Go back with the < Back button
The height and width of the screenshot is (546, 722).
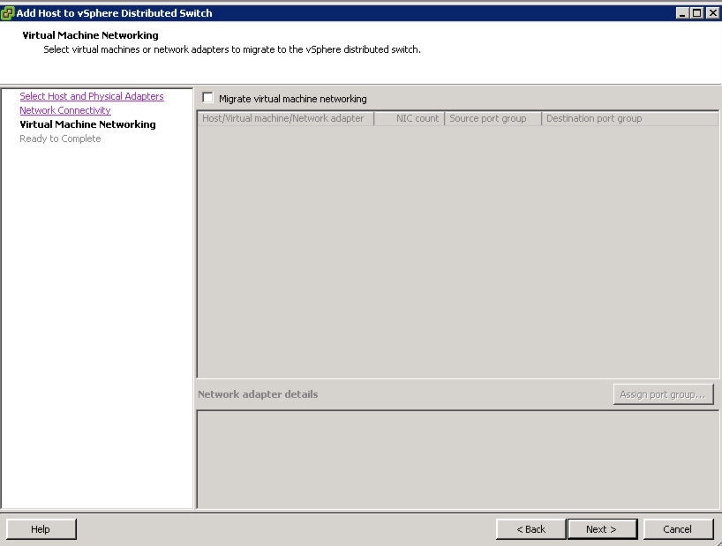click(531, 529)
